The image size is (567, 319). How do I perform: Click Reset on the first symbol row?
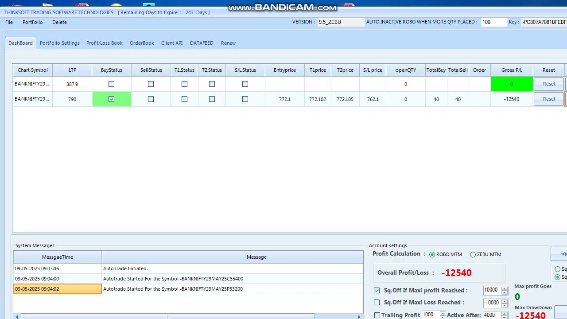pos(548,84)
